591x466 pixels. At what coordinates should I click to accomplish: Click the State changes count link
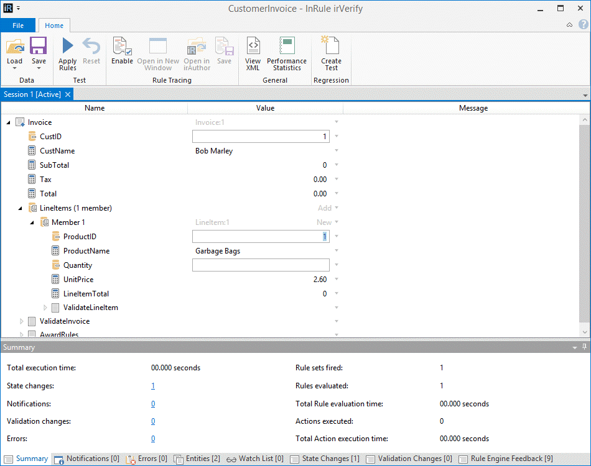pos(153,386)
